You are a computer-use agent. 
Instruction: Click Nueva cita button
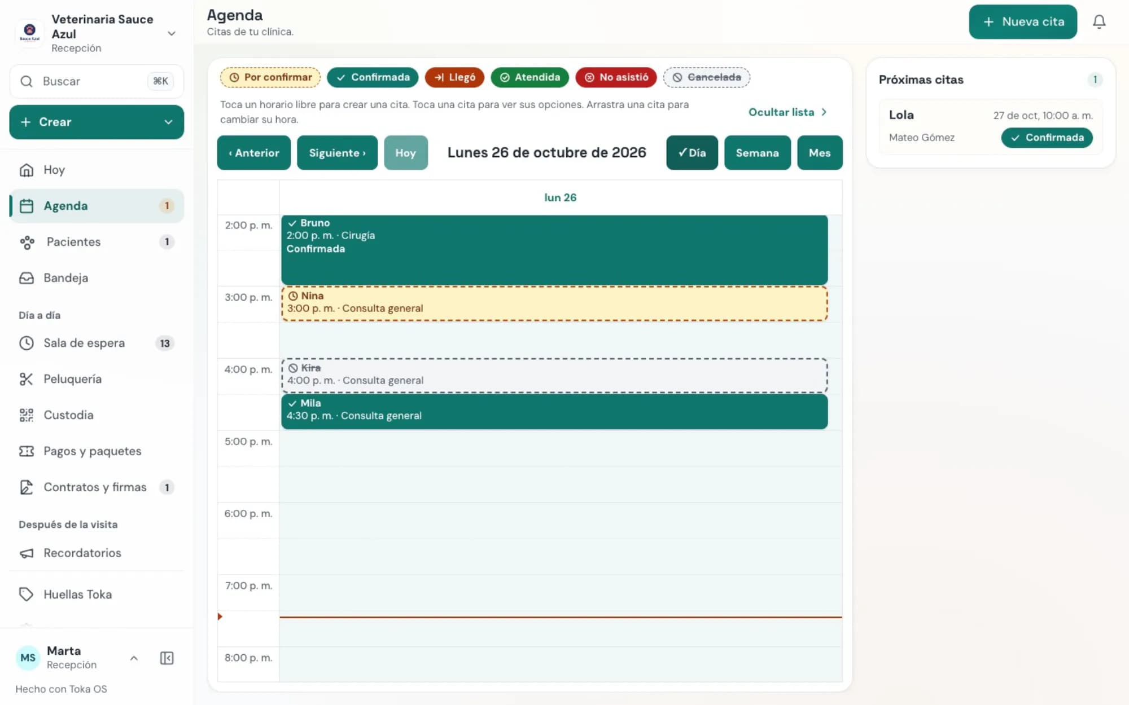(x=1023, y=22)
